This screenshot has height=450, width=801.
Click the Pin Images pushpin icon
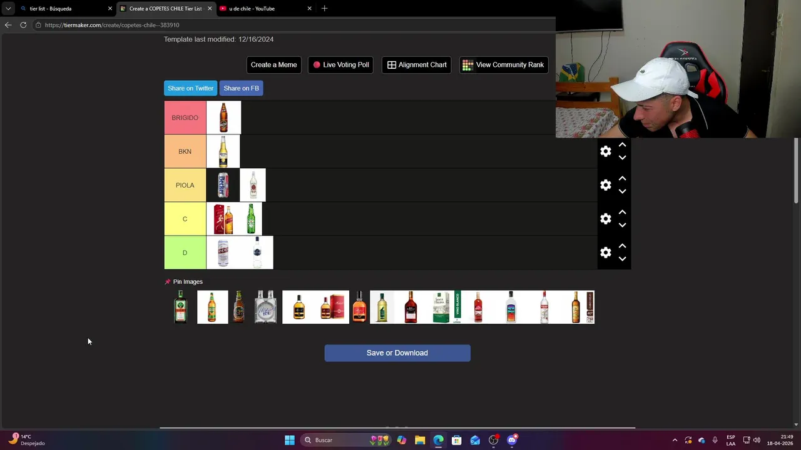click(167, 282)
